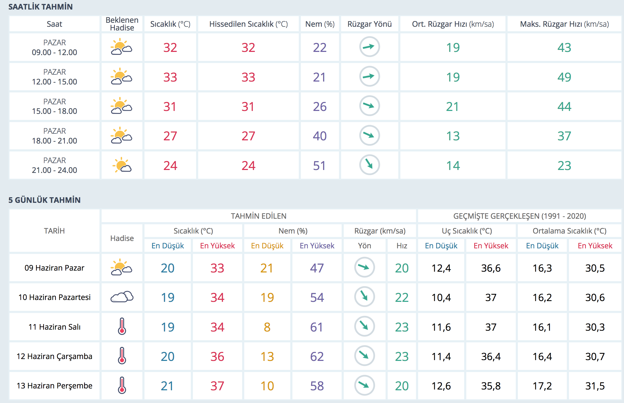Viewport: 624px width, 403px height.
Task: Click thermometer icon for 12 Haziran Çarşamba
Action: tap(122, 356)
